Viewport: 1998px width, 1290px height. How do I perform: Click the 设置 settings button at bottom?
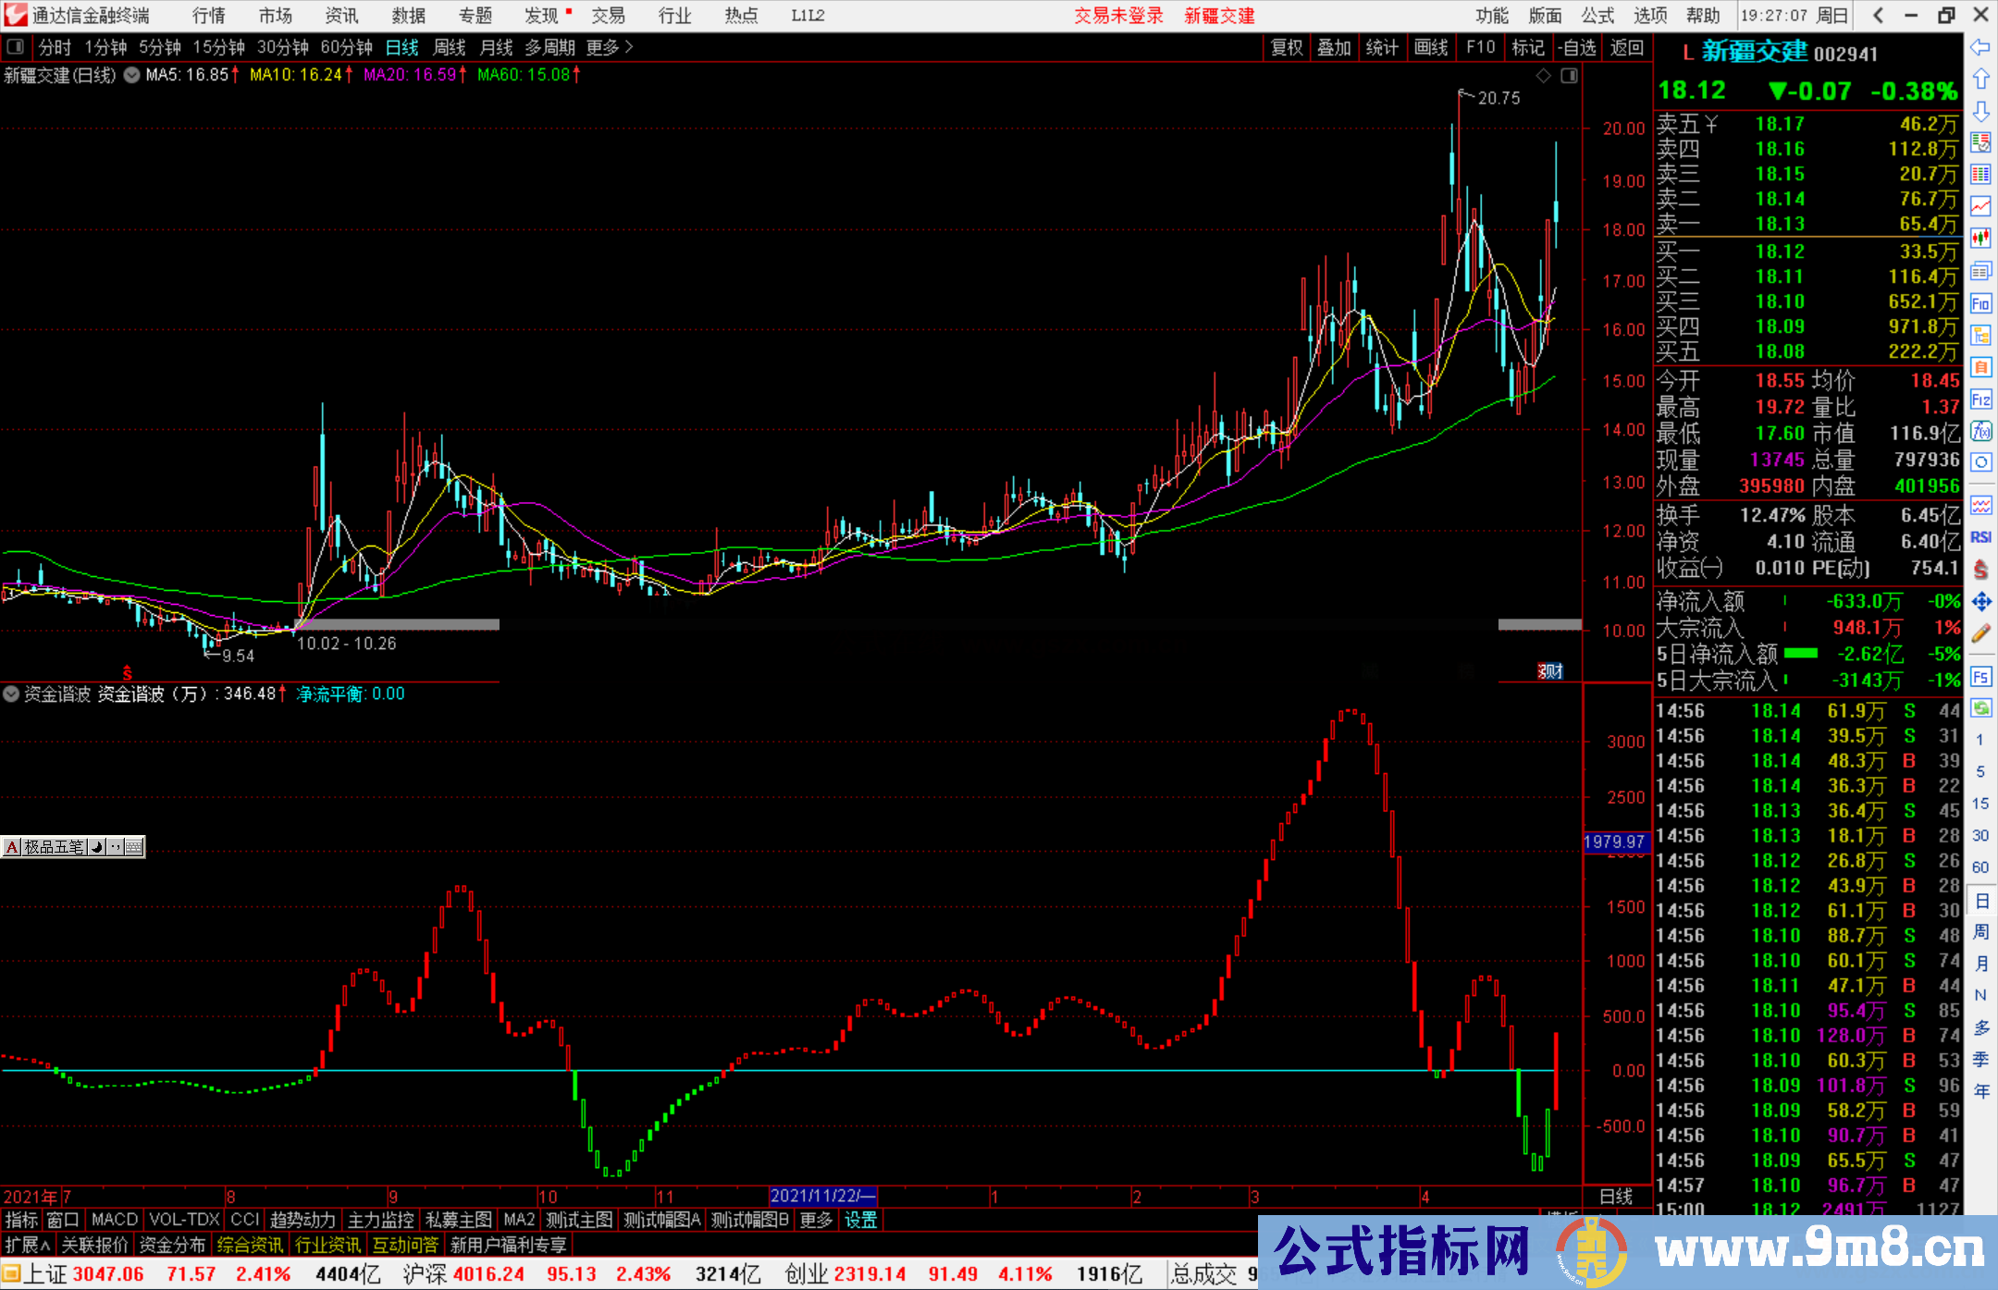point(860,1220)
